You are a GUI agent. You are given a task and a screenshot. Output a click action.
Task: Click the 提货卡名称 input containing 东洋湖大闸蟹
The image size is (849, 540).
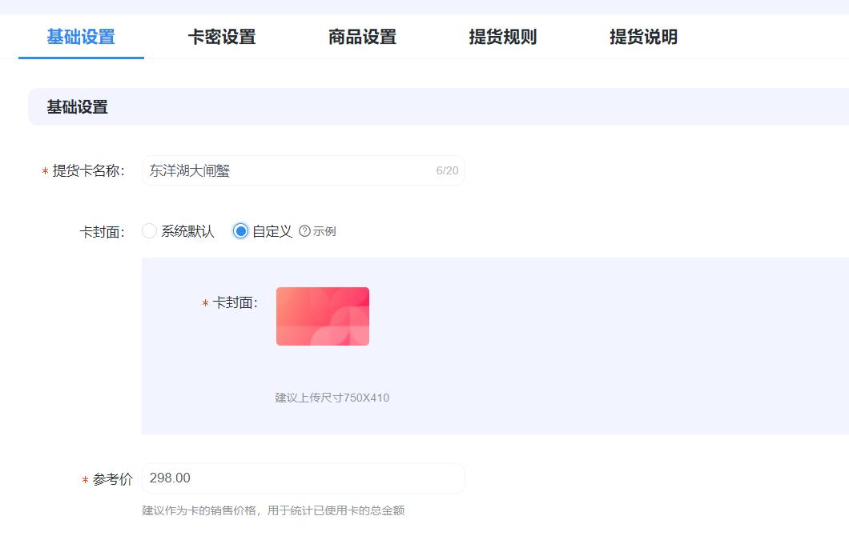(288, 170)
